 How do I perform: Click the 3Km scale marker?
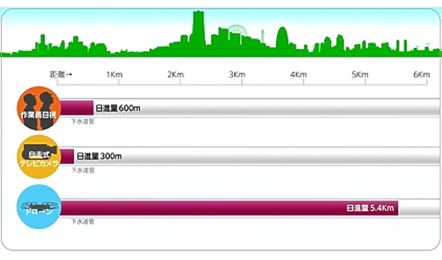[x=237, y=74]
